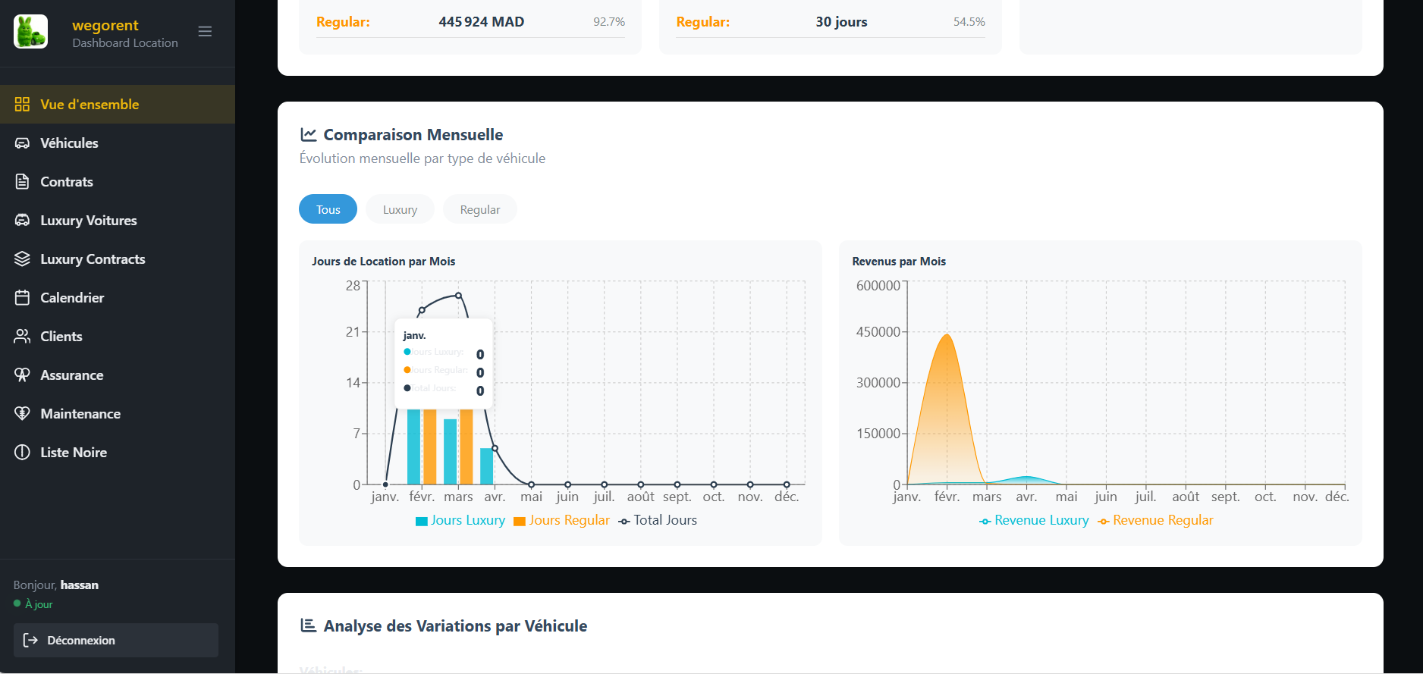Click the Déconnexion logout button
Screen dimensions: 1423x674
tap(116, 641)
